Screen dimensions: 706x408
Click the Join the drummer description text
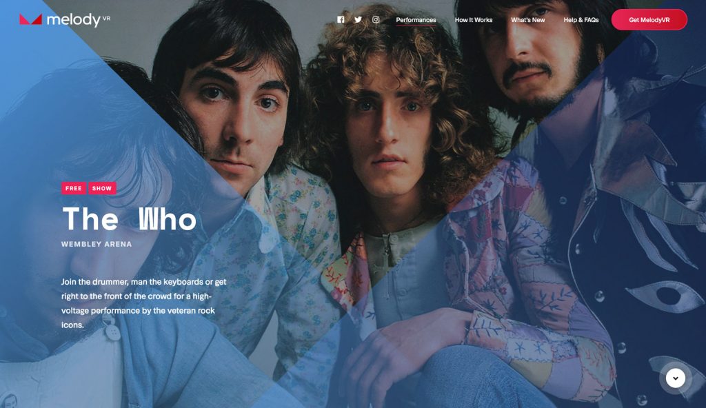pyautogui.click(x=143, y=303)
